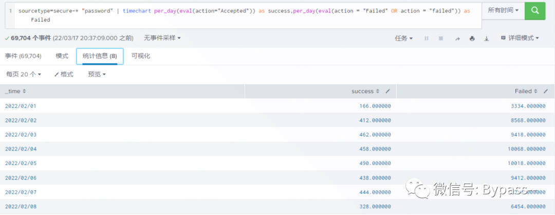Export results with download icon
This screenshot has width=555, height=215.
click(x=486, y=38)
